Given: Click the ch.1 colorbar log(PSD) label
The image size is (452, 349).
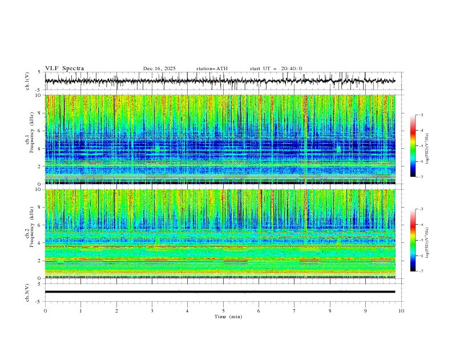Looking at the screenshot, I should pyautogui.click(x=427, y=149).
